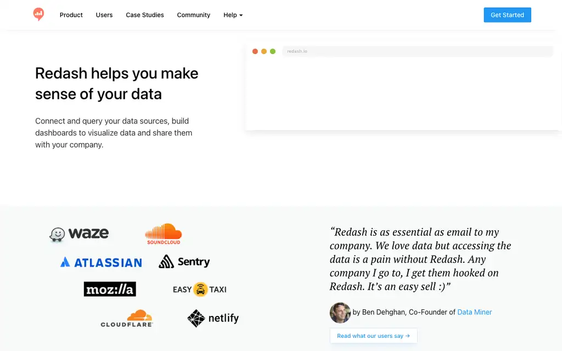Click the Atlassian logo
The image size is (562, 351).
(x=101, y=262)
